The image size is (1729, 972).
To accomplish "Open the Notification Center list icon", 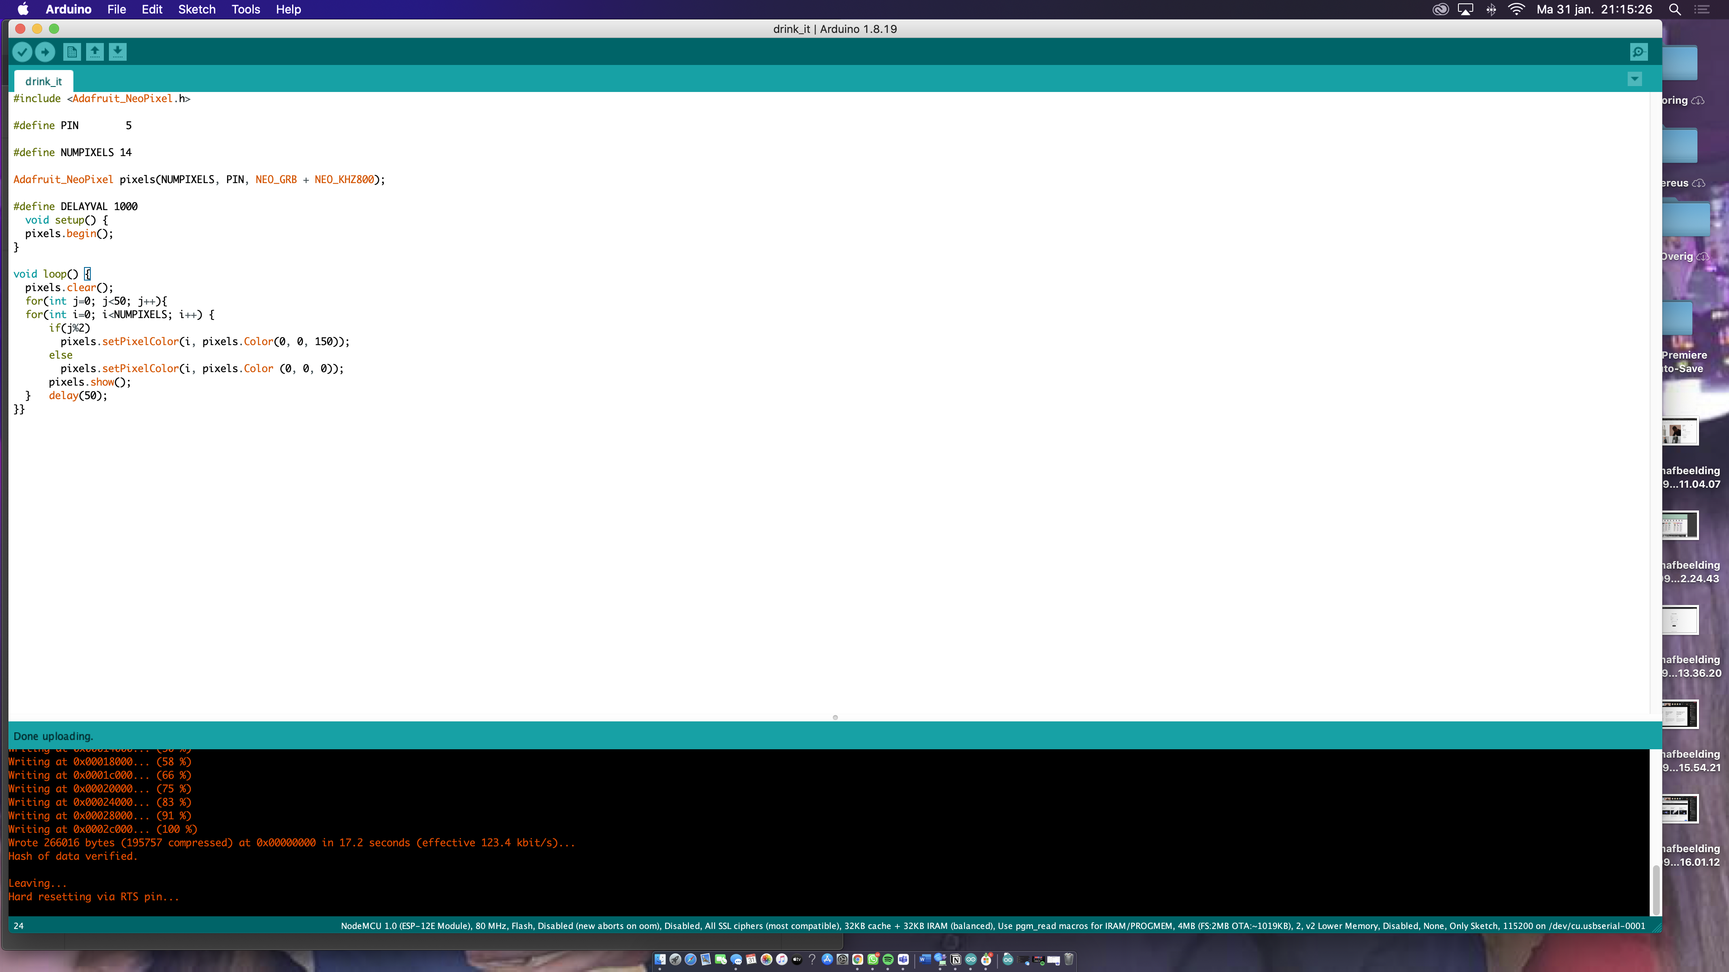I will point(1702,9).
